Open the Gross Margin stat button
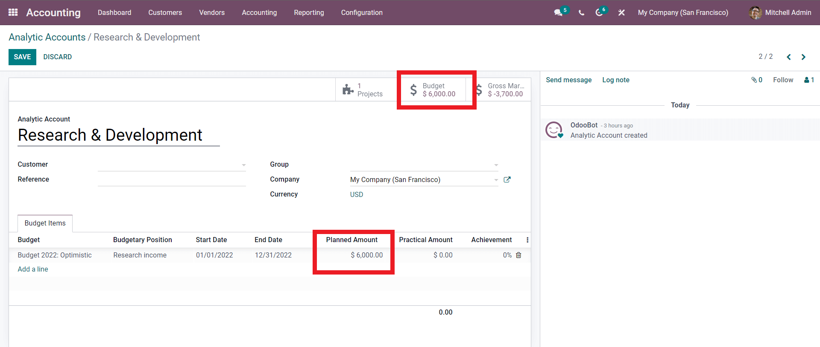The height and width of the screenshot is (347, 820). click(x=499, y=90)
